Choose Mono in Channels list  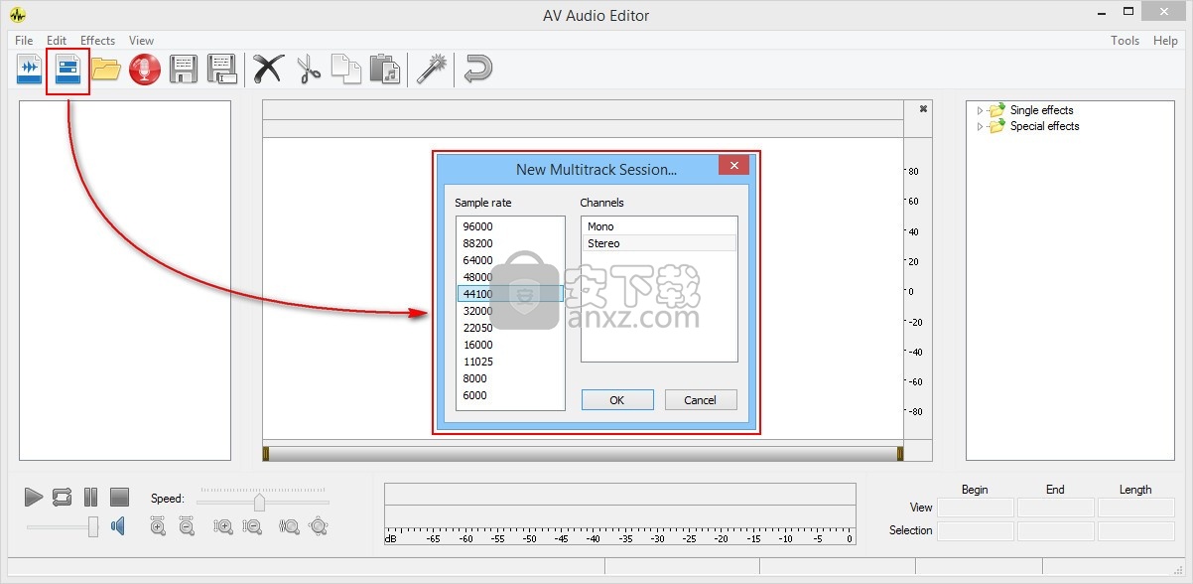point(659,226)
